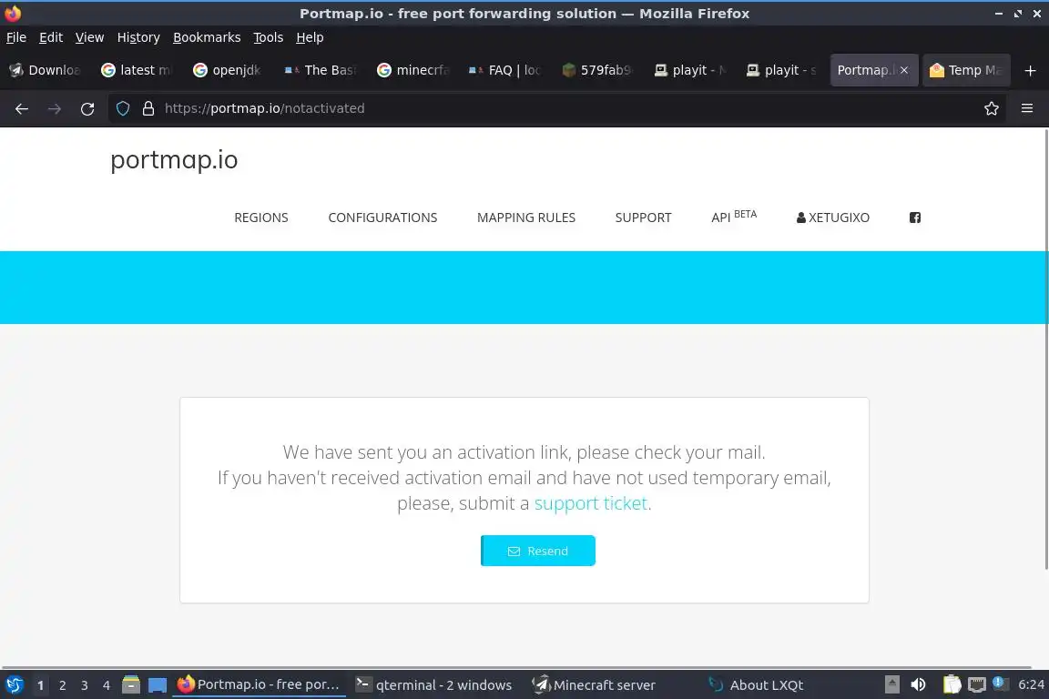This screenshot has width=1049, height=699.
Task: Resend the activation email
Action: click(x=538, y=551)
